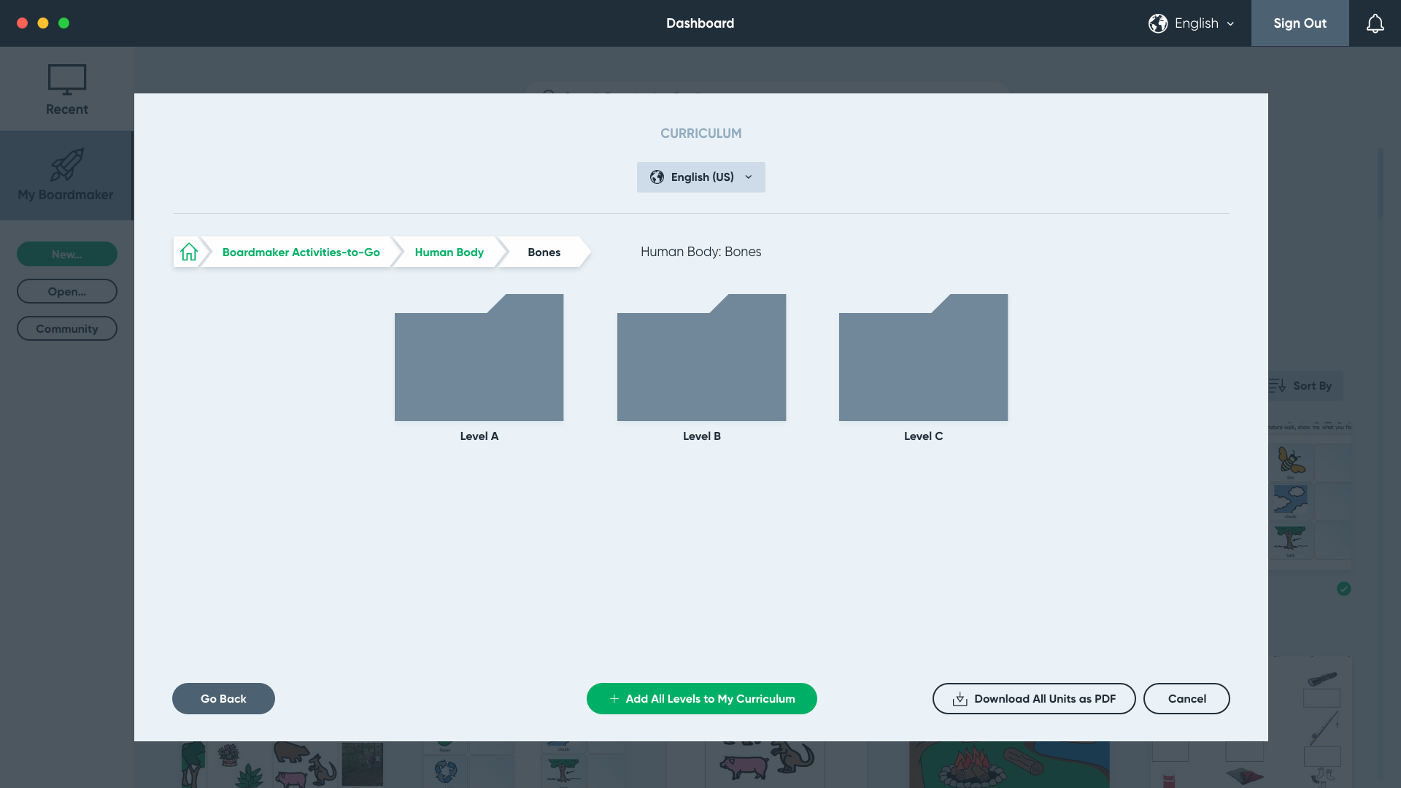Click the My Boardmaker rocket icon

click(66, 165)
